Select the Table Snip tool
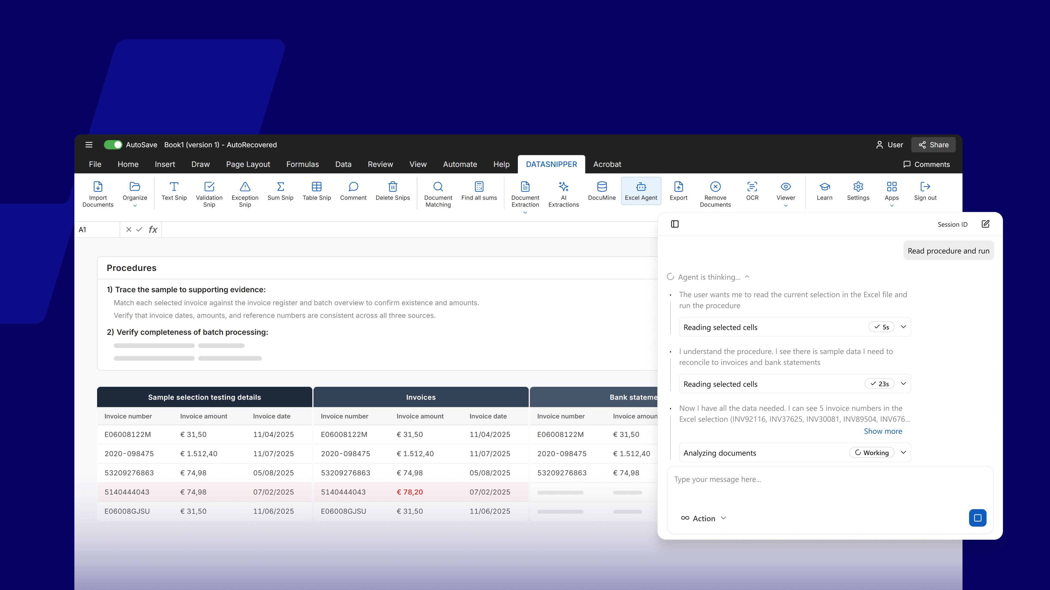This screenshot has height=590, width=1050. tap(317, 191)
